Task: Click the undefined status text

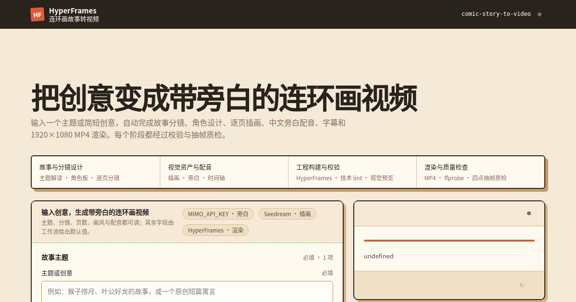Action: coord(379,256)
